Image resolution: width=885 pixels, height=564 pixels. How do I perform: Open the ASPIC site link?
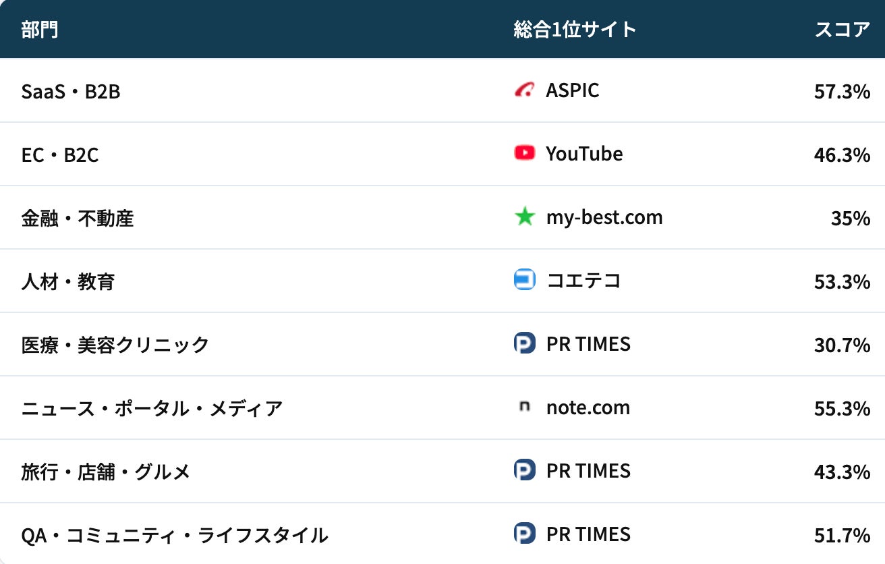click(572, 90)
